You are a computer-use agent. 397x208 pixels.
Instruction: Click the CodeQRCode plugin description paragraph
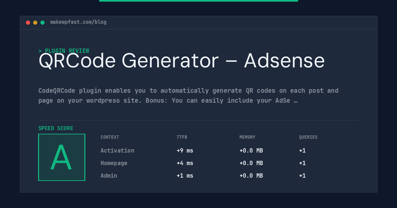coord(188,95)
